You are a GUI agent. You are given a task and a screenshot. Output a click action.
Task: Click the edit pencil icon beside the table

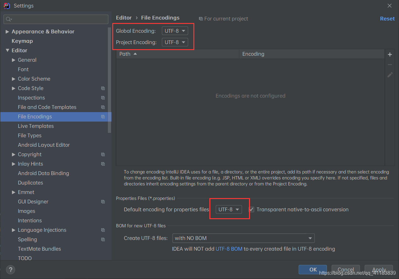tap(390, 75)
